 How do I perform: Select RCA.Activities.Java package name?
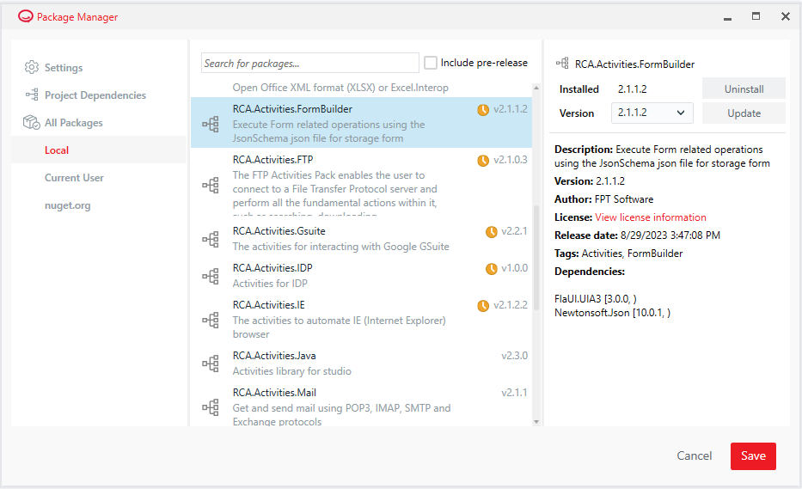[x=274, y=356]
